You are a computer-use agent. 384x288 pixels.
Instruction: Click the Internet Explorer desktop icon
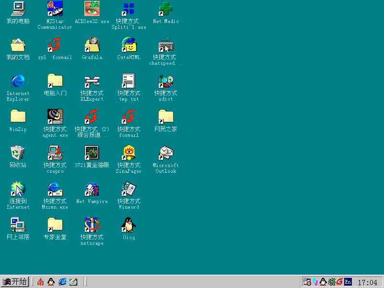pos(18,81)
